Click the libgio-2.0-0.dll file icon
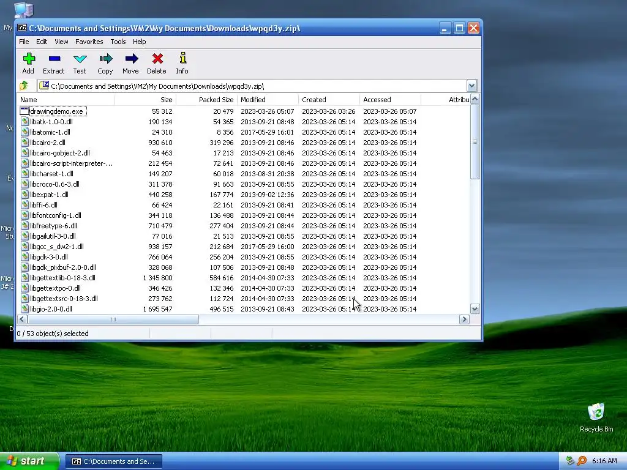This screenshot has height=470, width=627. click(x=24, y=308)
